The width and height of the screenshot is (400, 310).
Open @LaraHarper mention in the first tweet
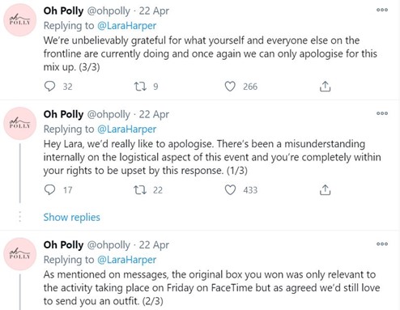[126, 26]
